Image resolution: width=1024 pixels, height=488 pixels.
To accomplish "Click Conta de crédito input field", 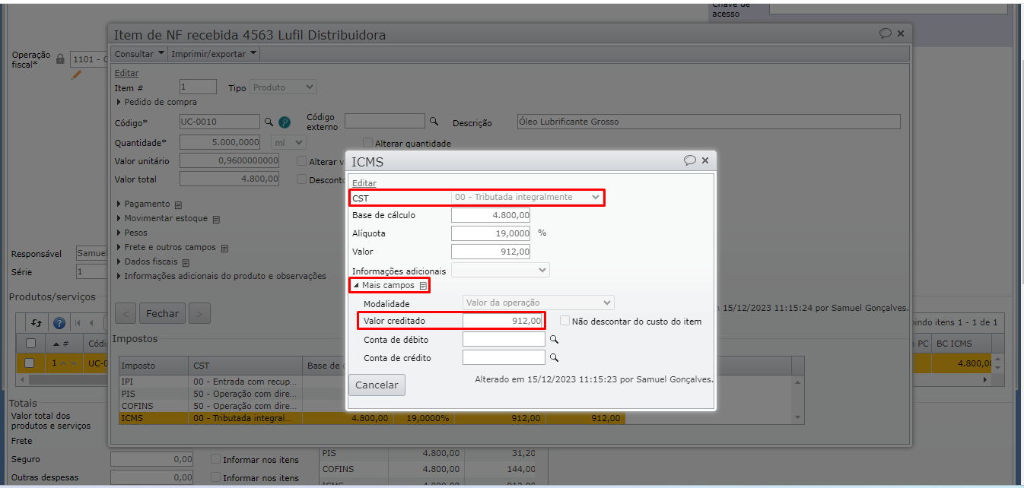I will (504, 357).
